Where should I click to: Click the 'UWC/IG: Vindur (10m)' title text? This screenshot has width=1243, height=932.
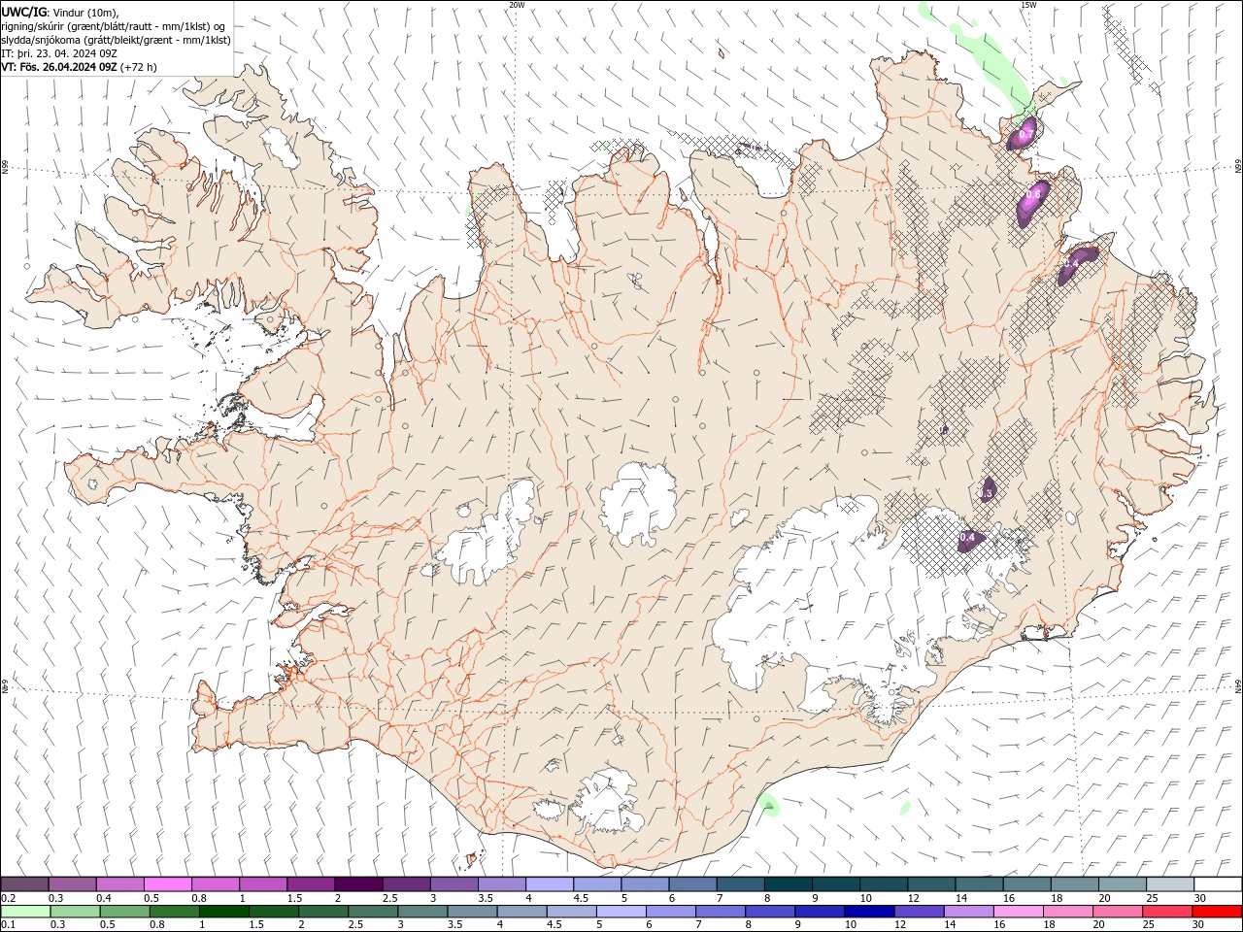coord(60,12)
